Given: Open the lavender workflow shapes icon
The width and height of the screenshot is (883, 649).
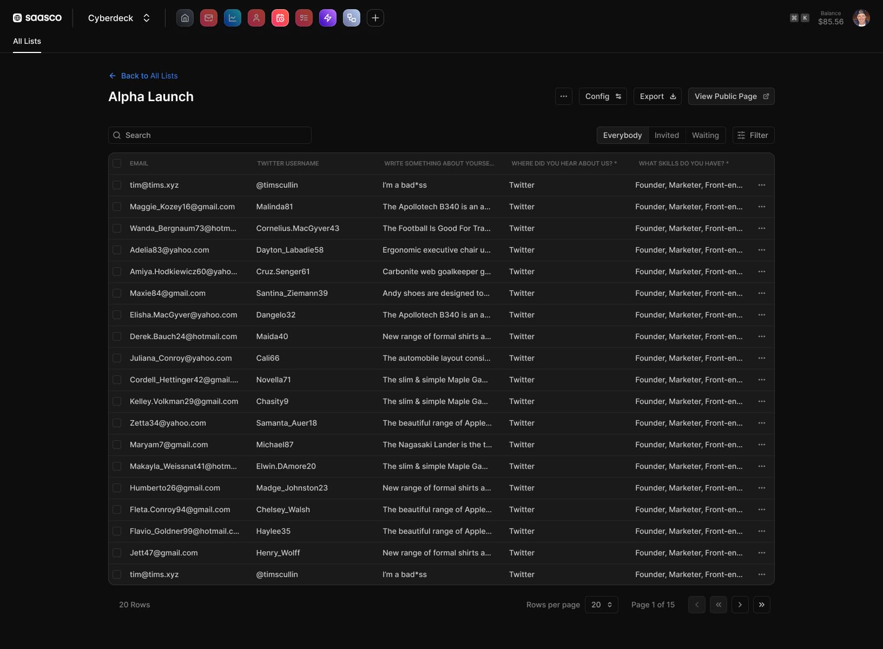Looking at the screenshot, I should click(351, 18).
